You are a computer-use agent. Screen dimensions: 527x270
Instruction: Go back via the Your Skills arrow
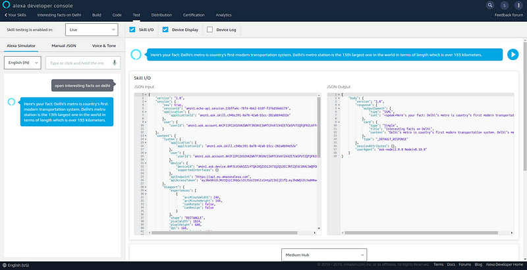pyautogui.click(x=15, y=15)
